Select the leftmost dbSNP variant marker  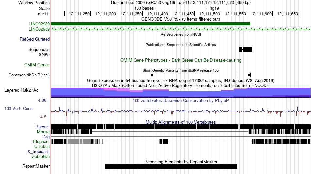point(152,75)
